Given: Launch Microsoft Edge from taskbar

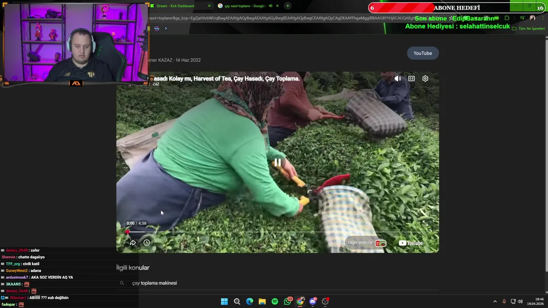Looking at the screenshot, I should [x=250, y=302].
